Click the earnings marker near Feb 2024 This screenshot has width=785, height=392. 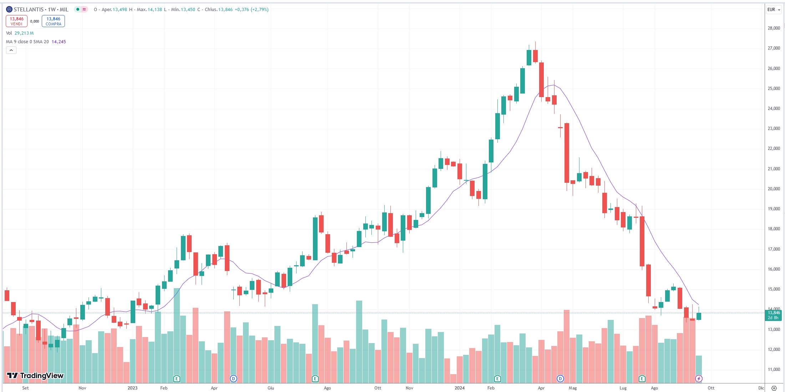tap(497, 378)
